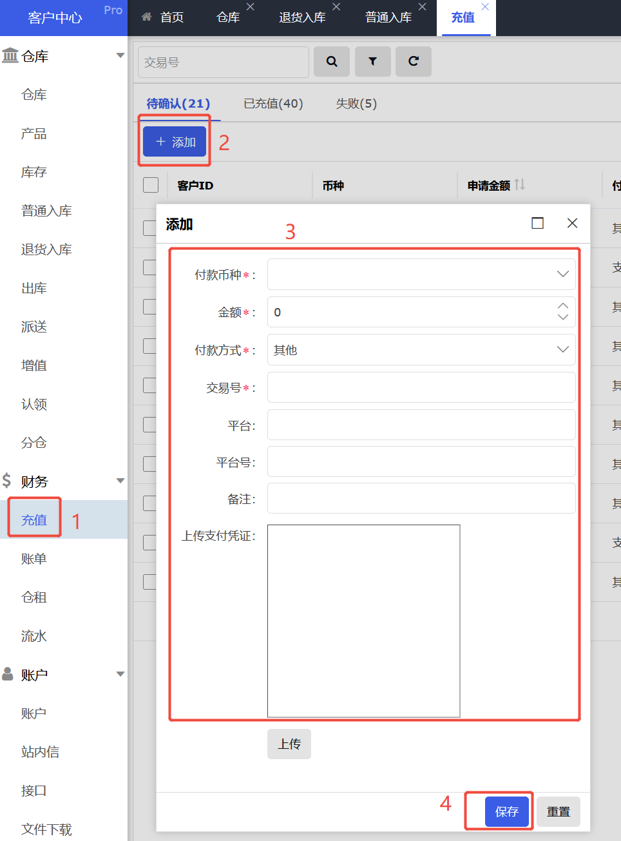Viewport: 621px width, 841px height.
Task: Open 退货入库 in the sidebar
Action: click(x=46, y=249)
